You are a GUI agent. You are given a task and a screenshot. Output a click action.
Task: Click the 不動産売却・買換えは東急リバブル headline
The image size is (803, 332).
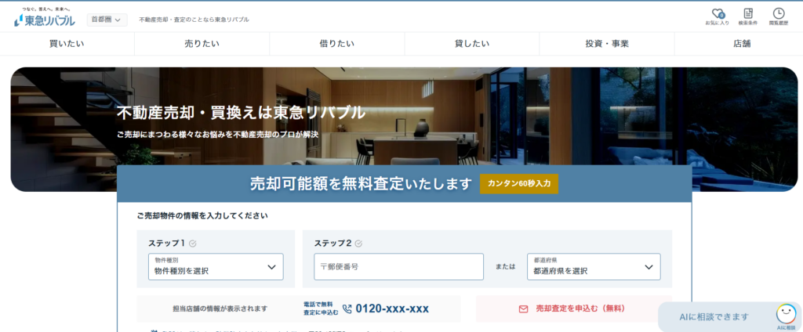click(x=242, y=113)
